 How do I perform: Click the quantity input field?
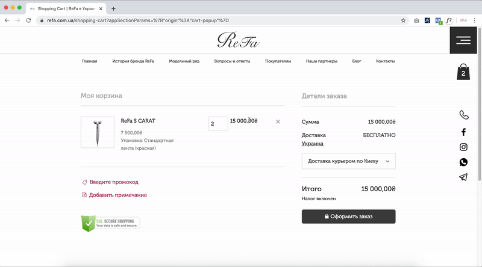click(218, 124)
